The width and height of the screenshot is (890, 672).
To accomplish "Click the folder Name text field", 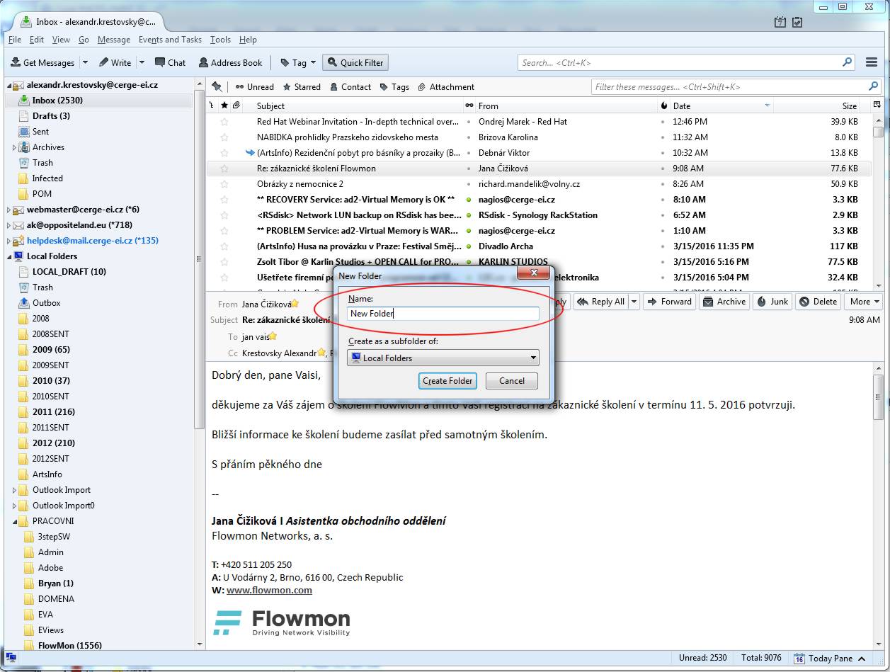I will 443,314.
